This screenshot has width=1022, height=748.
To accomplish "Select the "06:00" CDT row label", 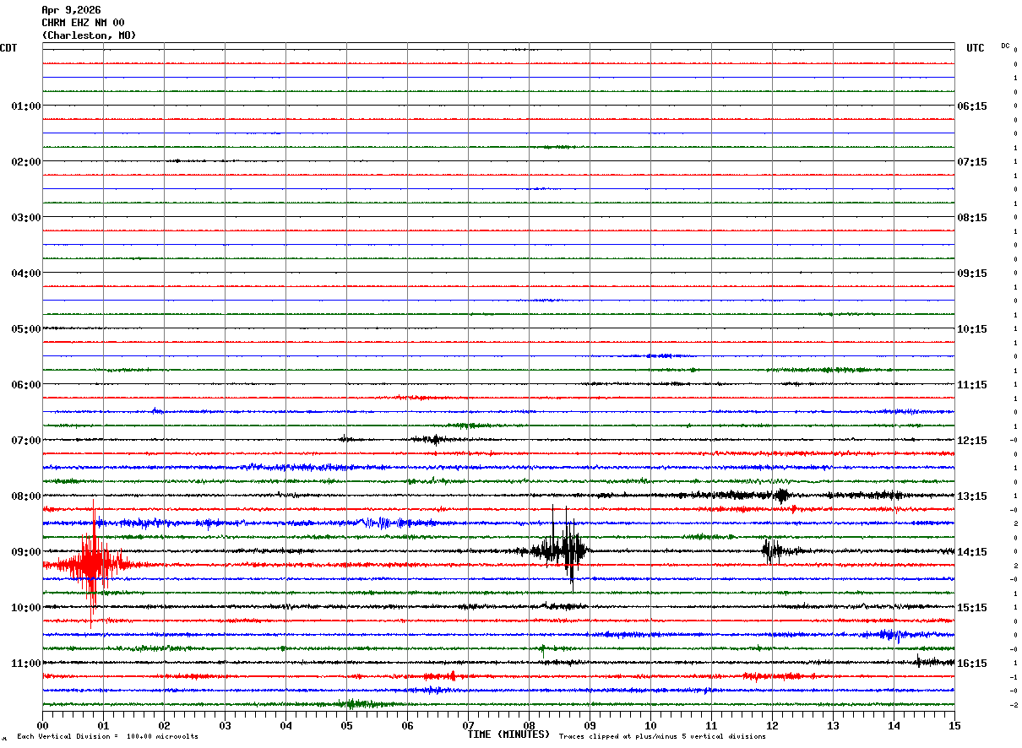I will [x=26, y=385].
